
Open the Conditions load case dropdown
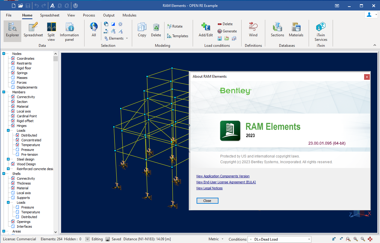pos(309,239)
